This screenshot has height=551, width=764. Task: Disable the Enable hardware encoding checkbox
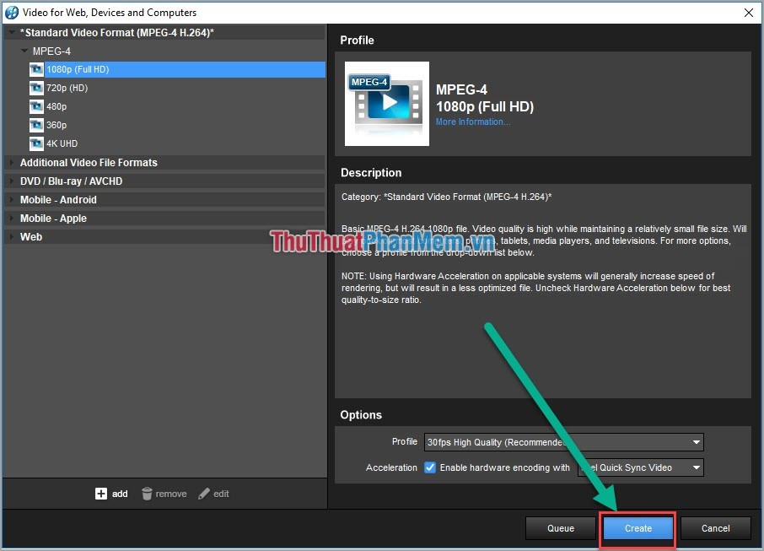(x=430, y=467)
